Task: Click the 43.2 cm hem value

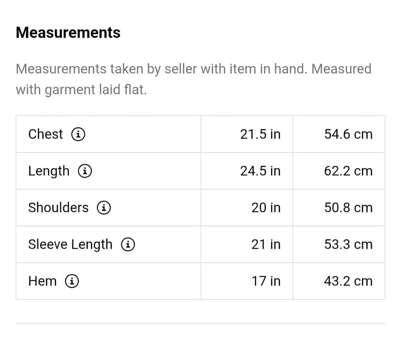Action: point(348,281)
